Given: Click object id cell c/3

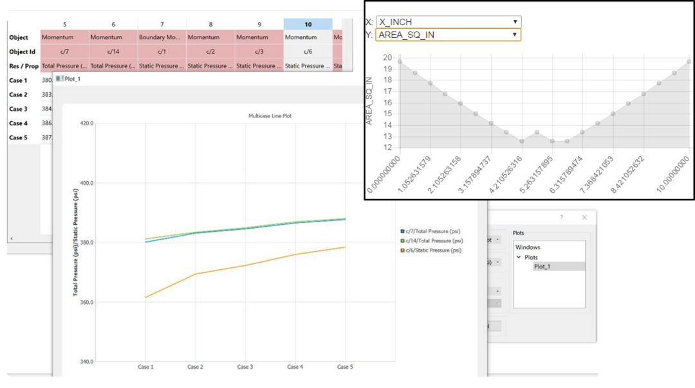Looking at the screenshot, I should [259, 52].
